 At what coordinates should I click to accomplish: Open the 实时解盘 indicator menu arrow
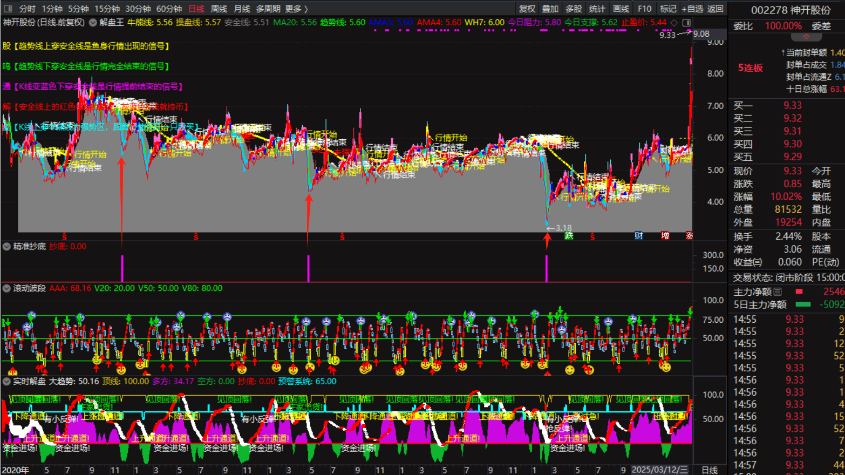[6, 382]
